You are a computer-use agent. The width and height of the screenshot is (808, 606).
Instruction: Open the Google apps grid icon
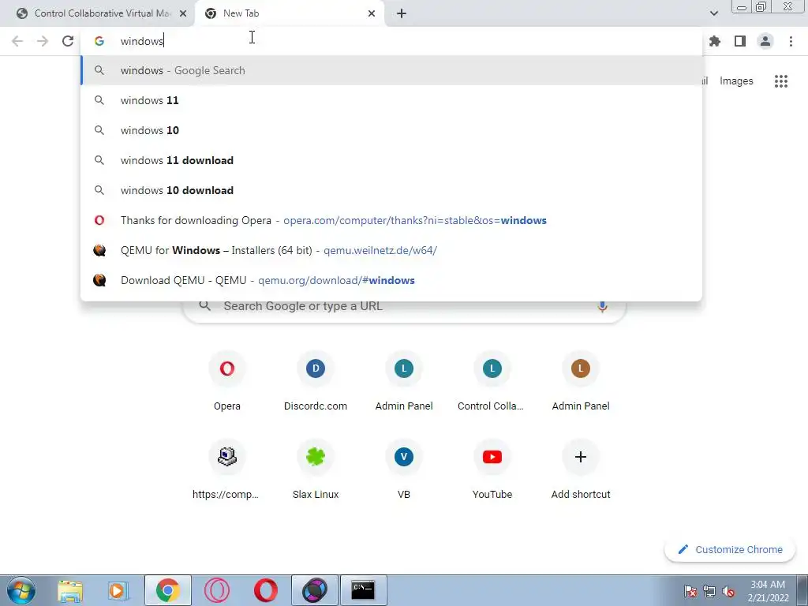[781, 81]
